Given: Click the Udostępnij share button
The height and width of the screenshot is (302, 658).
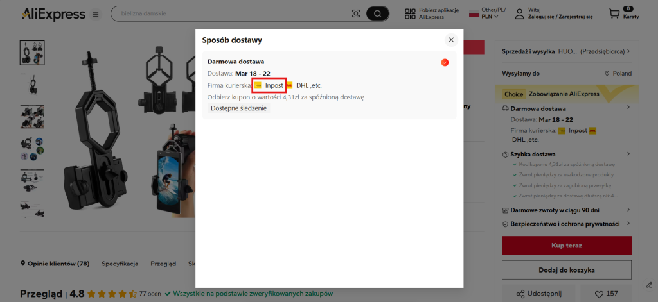Looking at the screenshot, I should pos(539,294).
